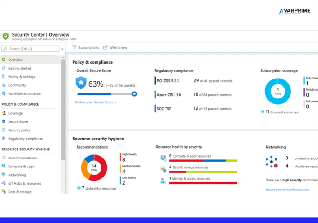
Task: Click the High Severity count 8
Action: (124, 159)
